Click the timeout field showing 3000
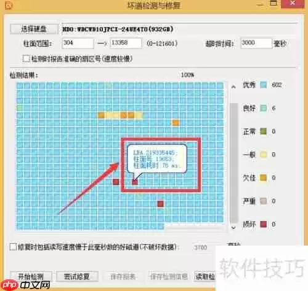 256,43
